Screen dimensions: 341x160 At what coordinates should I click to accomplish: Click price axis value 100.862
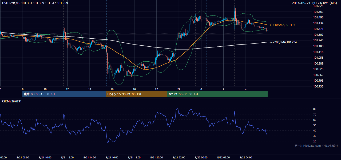tap(318, 75)
